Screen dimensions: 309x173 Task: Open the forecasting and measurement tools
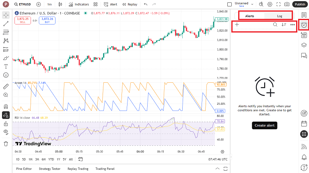(6, 49)
